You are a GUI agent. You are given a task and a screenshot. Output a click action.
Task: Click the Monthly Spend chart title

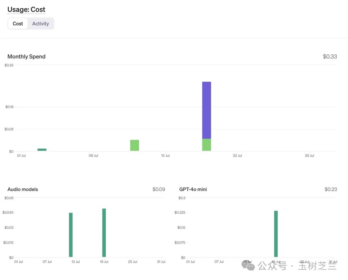point(26,56)
